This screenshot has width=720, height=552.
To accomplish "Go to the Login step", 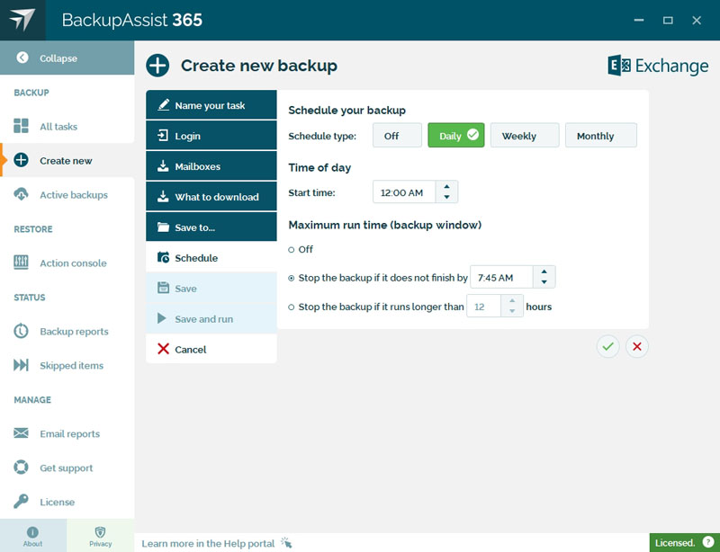I will click(211, 136).
